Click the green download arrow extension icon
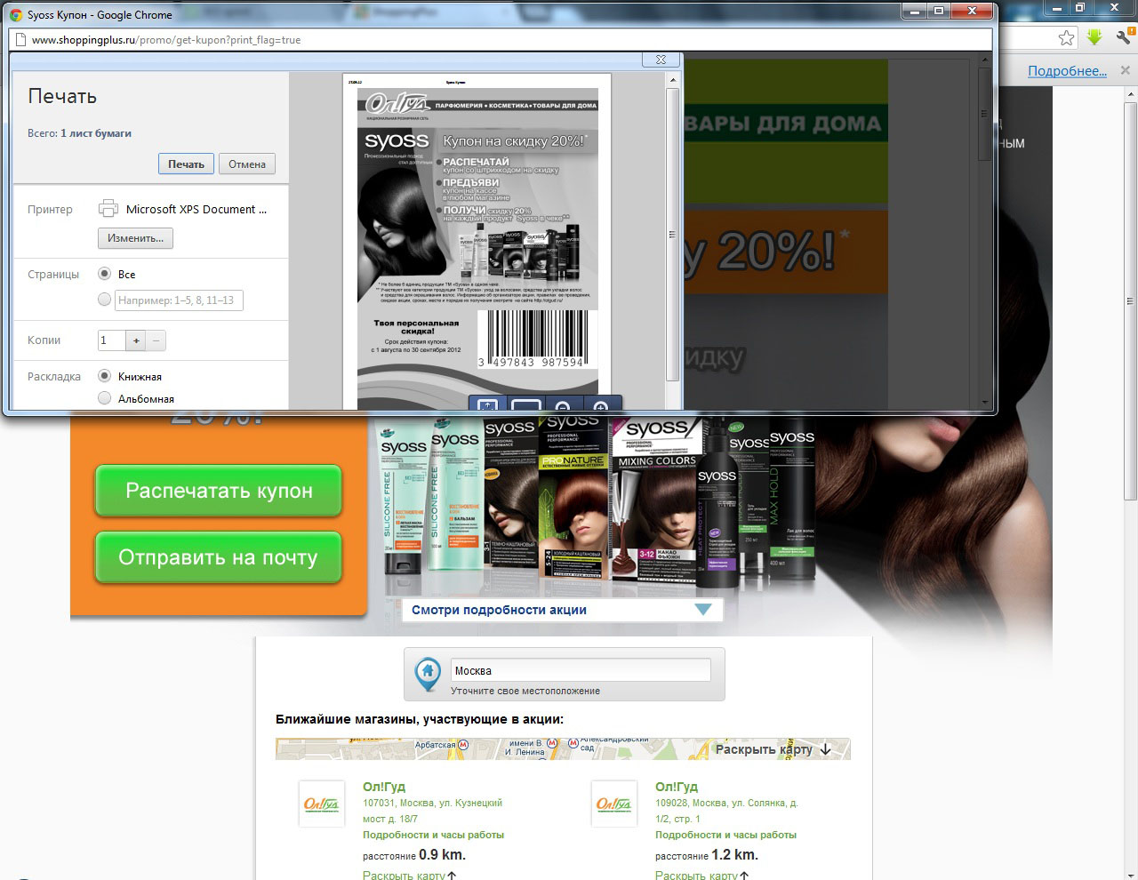The image size is (1138, 880). tap(1094, 37)
